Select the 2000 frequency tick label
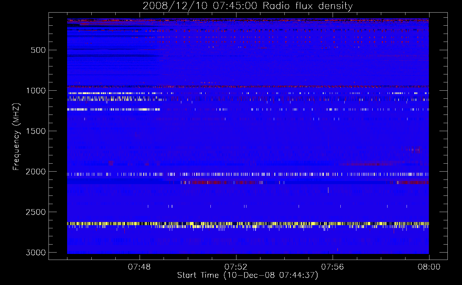Screen dimensions: 462x285 click(36, 172)
